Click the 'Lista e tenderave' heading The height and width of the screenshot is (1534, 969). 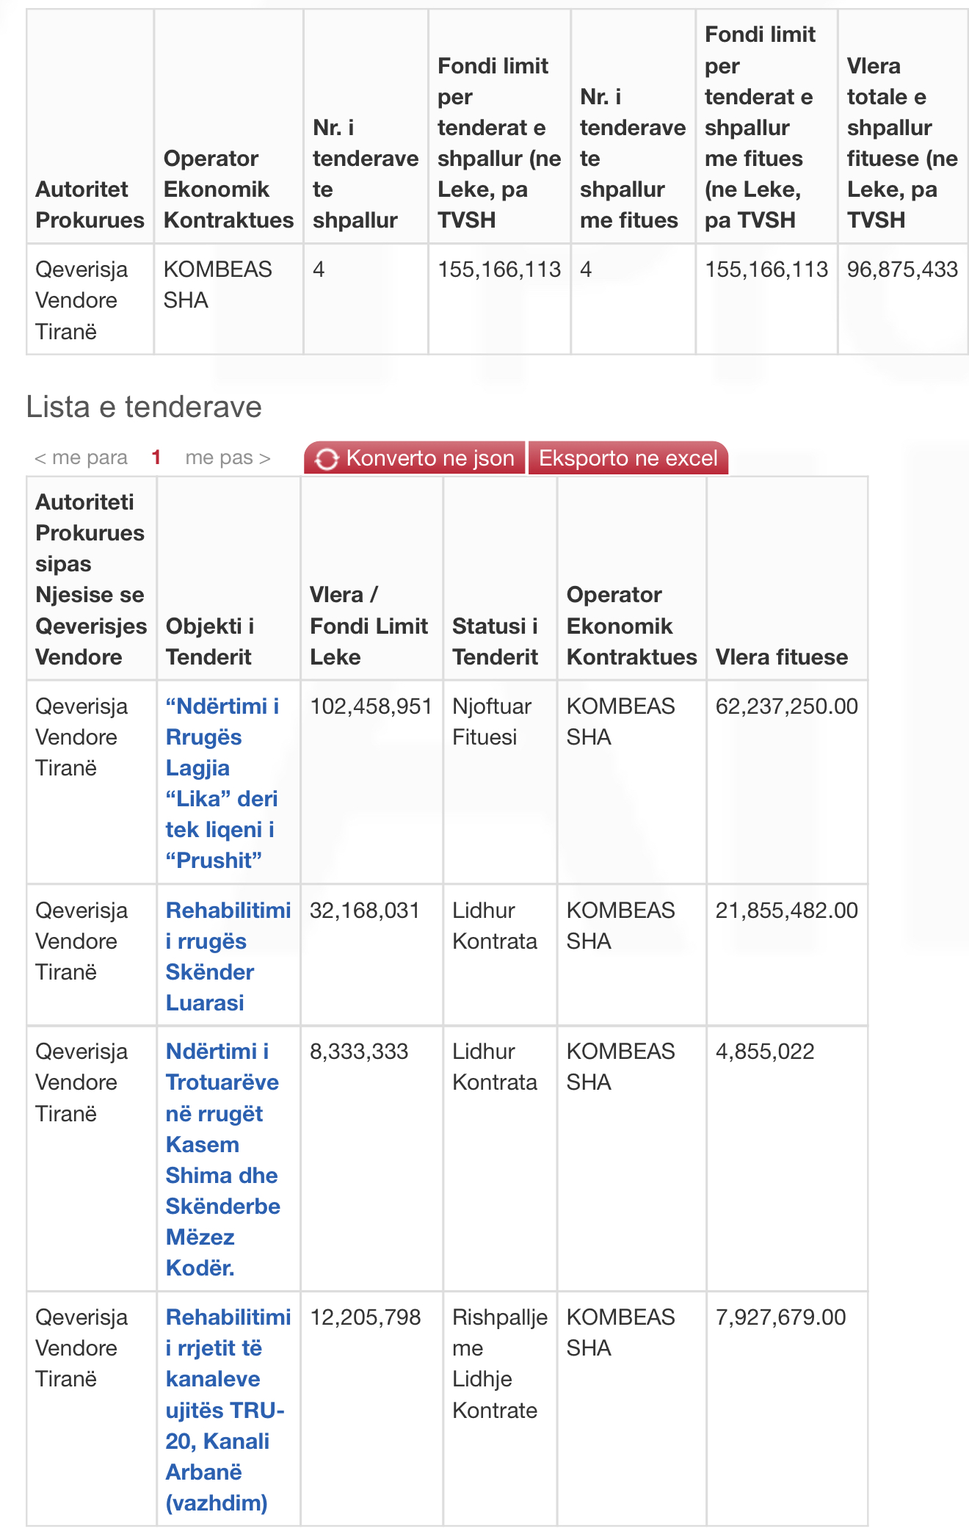(x=144, y=407)
